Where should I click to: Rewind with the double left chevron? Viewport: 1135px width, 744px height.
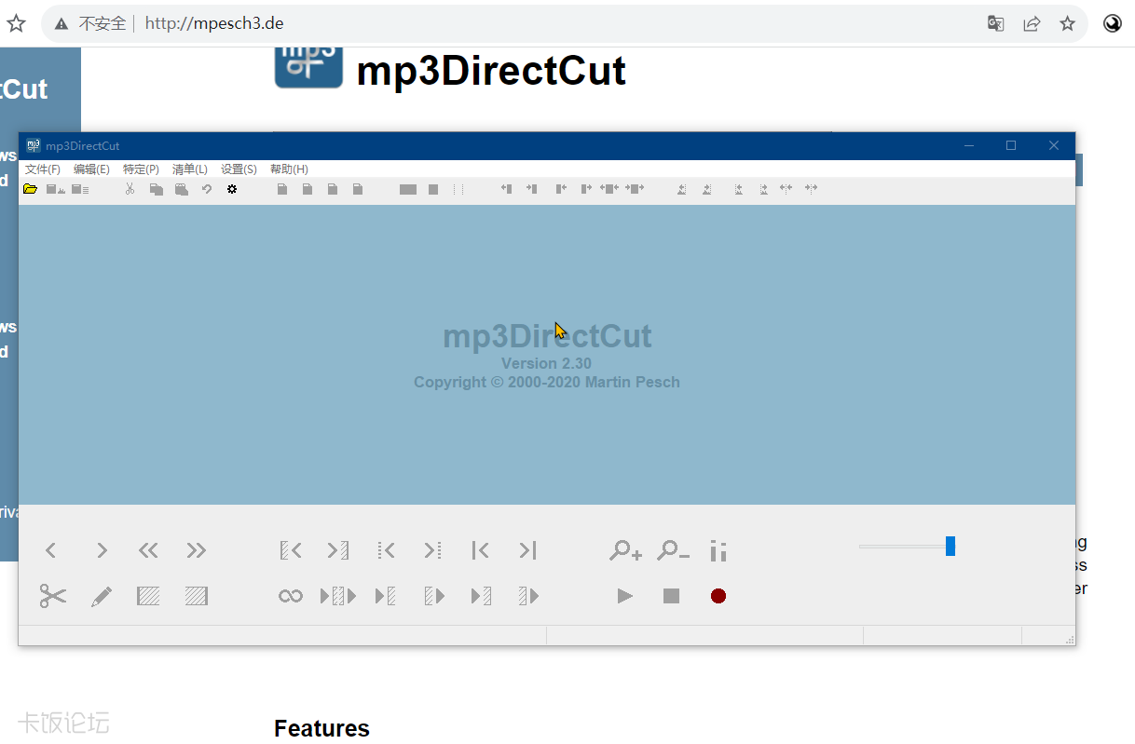pyautogui.click(x=148, y=550)
